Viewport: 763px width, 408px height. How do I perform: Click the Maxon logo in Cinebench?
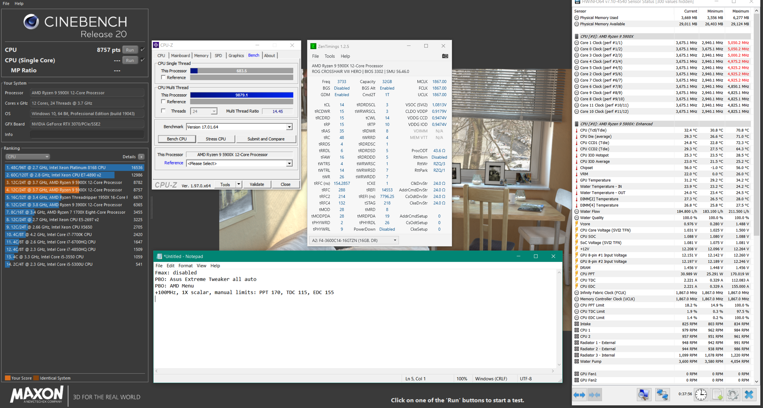pyautogui.click(x=37, y=395)
